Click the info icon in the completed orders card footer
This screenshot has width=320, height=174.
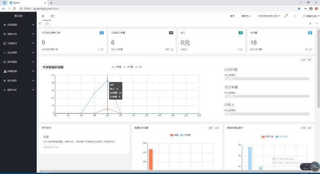172,50
